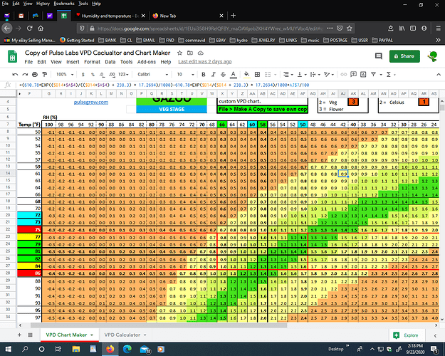
Task: Open the Sheets Insert menu
Action: 73,62
